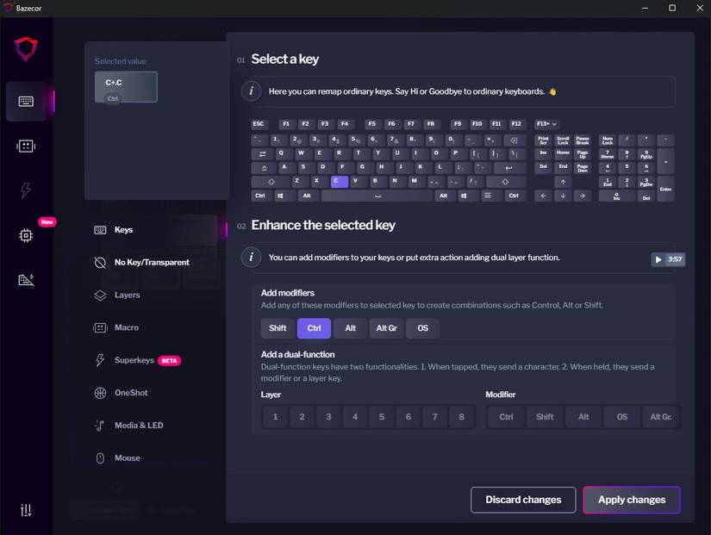711x535 pixels.
Task: Open the Macro Editor icon in the sidebar
Action: click(x=26, y=146)
